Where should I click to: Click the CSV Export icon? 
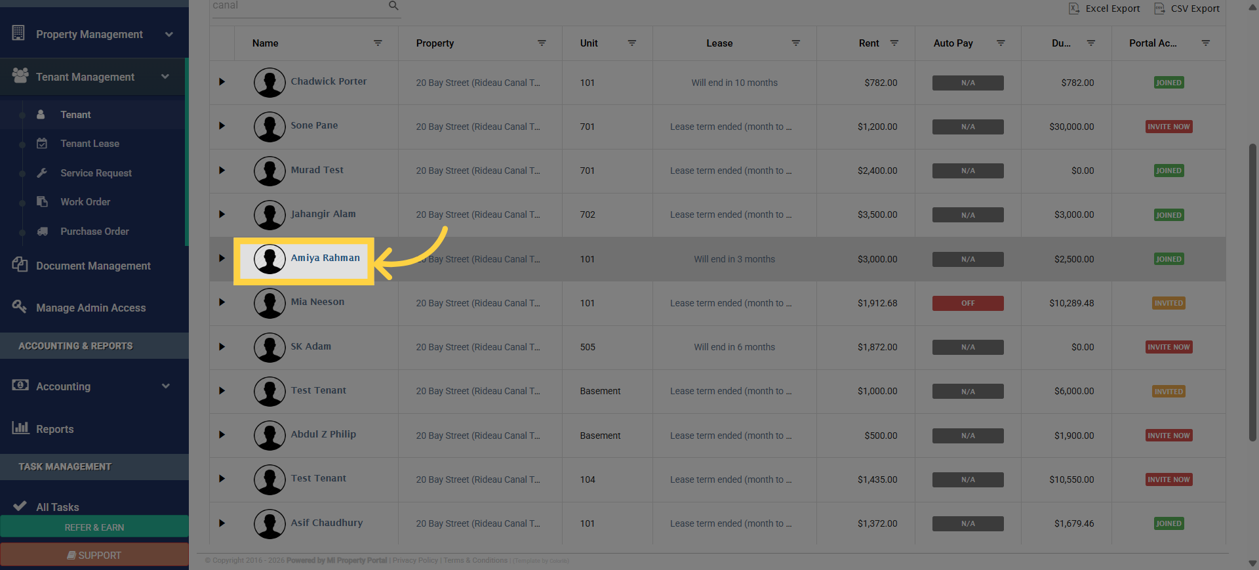1159,9
